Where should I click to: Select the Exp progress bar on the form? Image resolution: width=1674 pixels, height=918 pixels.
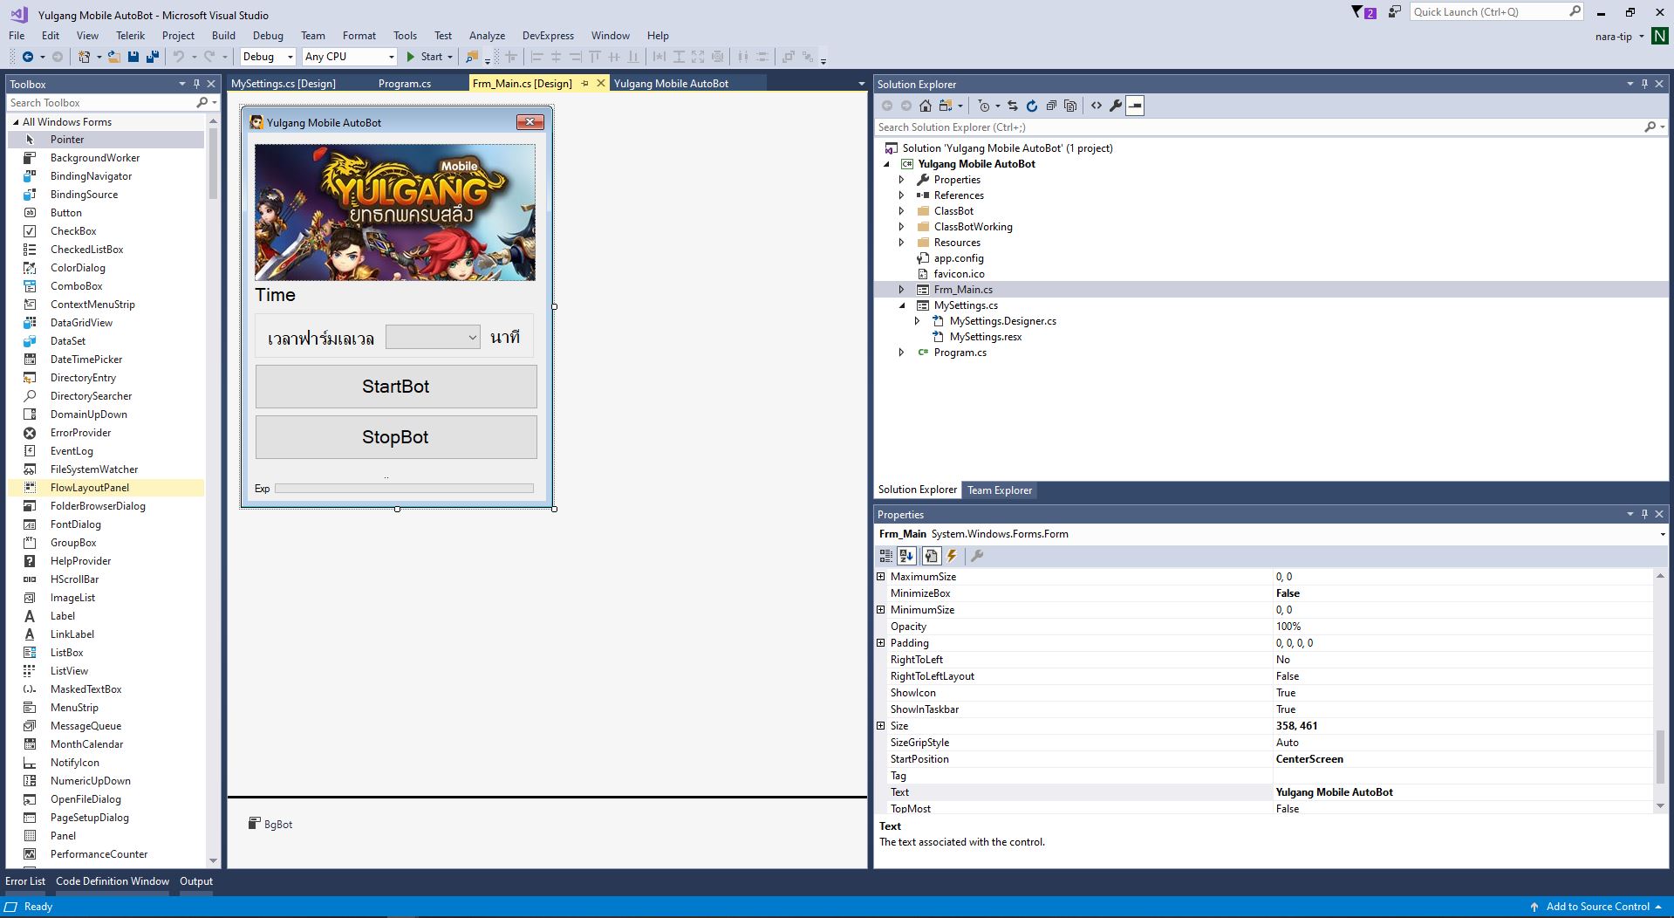pyautogui.click(x=404, y=489)
